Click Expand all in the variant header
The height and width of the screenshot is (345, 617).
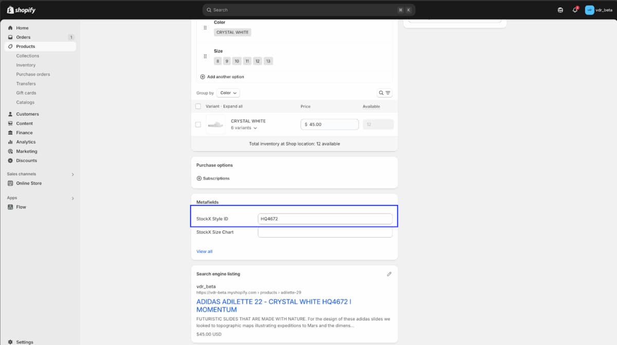(233, 106)
